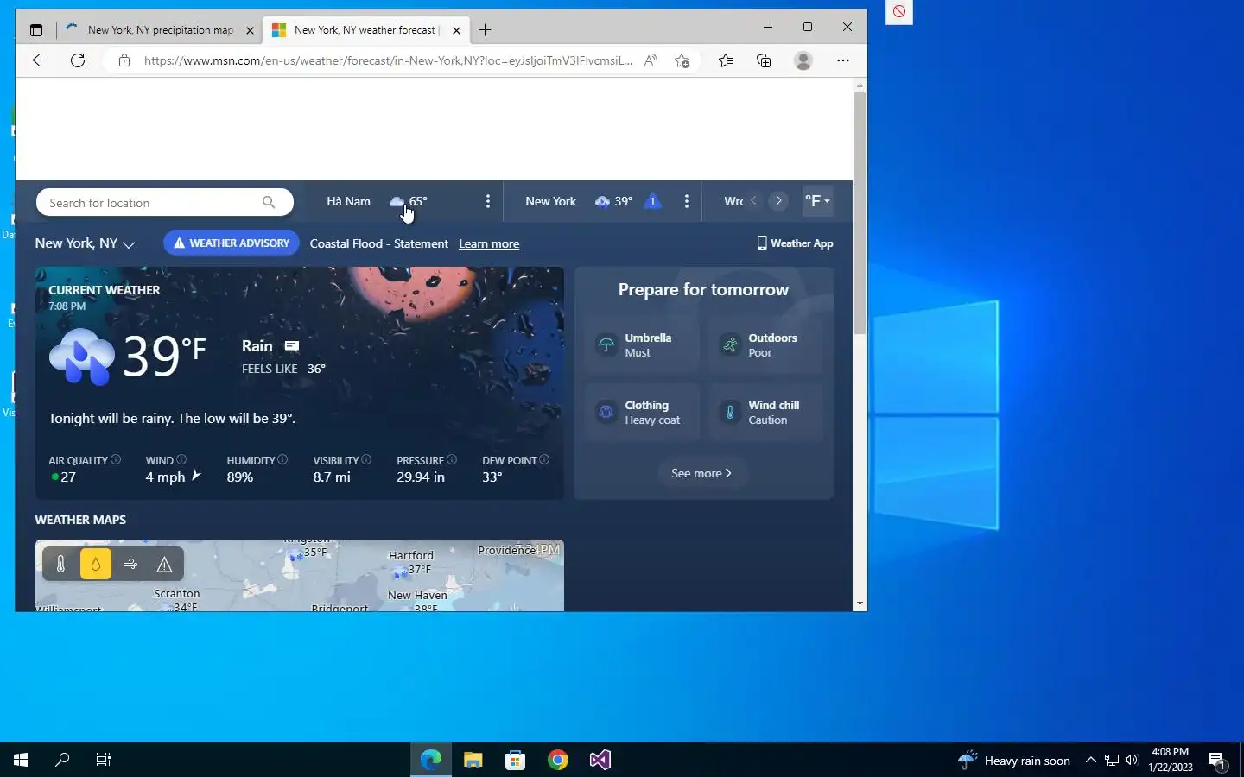Go back with the browser back arrow

pos(39,60)
